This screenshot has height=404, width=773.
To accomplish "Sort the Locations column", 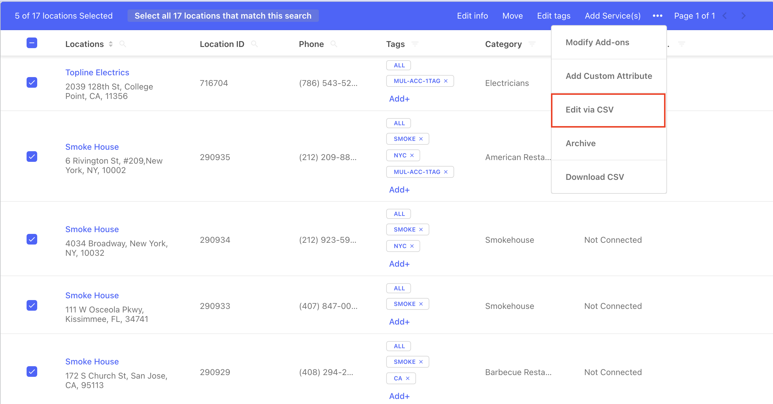I will tap(111, 44).
